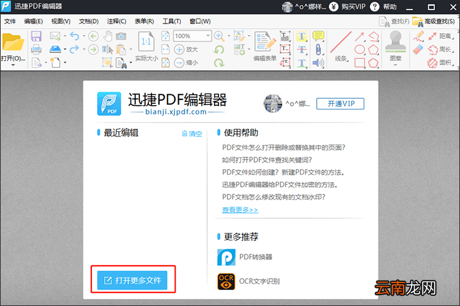Image resolution: width=460 pixels, height=306 pixels.
Task: Expand the arrow under 打开(O)
Action: [13, 65]
